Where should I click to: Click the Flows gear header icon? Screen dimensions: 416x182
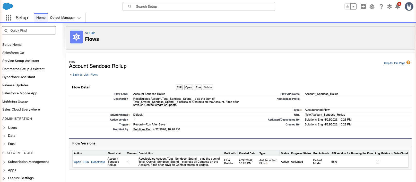click(x=76, y=37)
